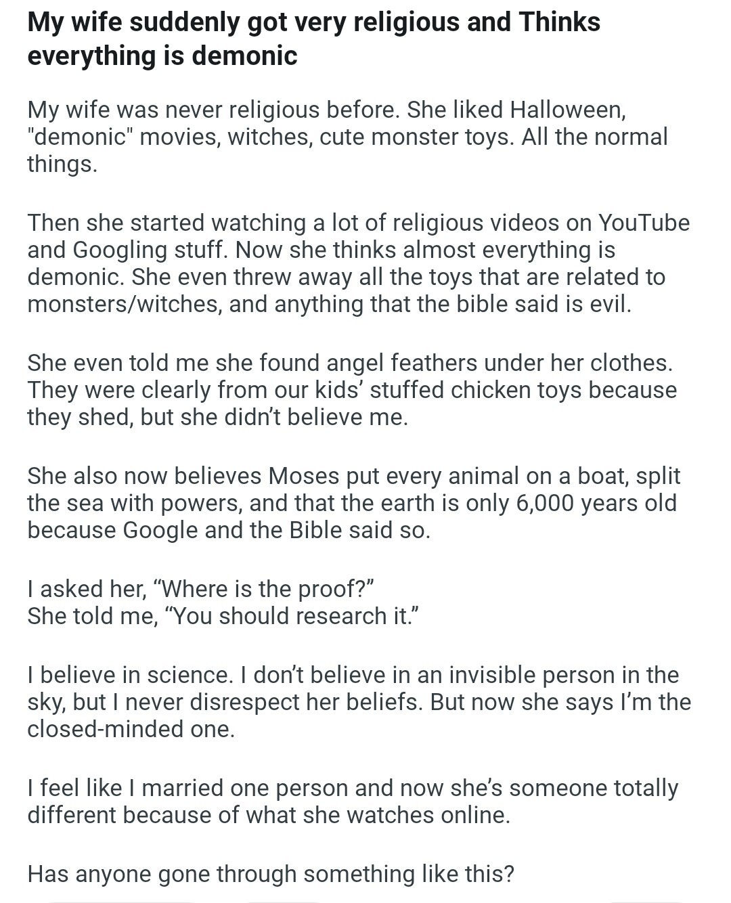Click the paragraph starting "My wife was never religious"
The width and height of the screenshot is (731, 903).
pos(347,137)
